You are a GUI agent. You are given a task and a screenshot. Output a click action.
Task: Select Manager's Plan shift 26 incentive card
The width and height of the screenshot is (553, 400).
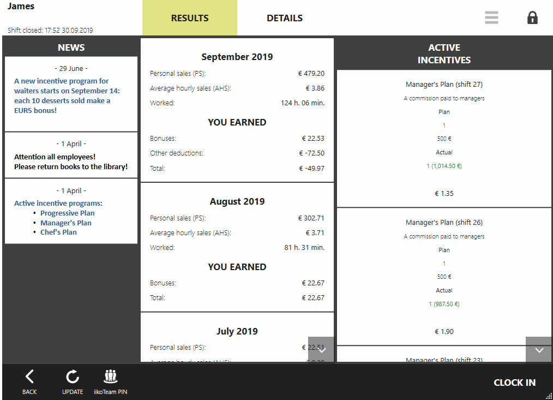pos(444,277)
